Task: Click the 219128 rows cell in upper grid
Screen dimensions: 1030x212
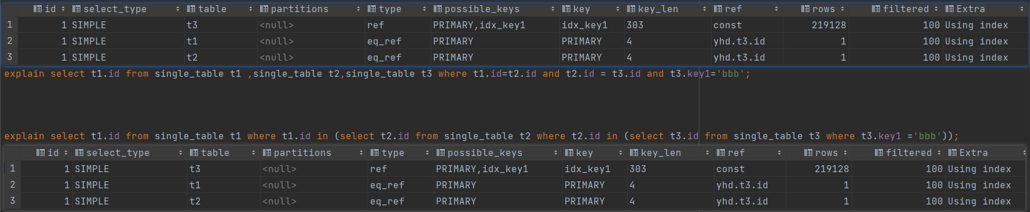Action: point(816,25)
